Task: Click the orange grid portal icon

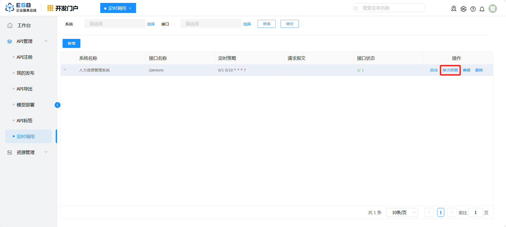Action: (x=50, y=8)
